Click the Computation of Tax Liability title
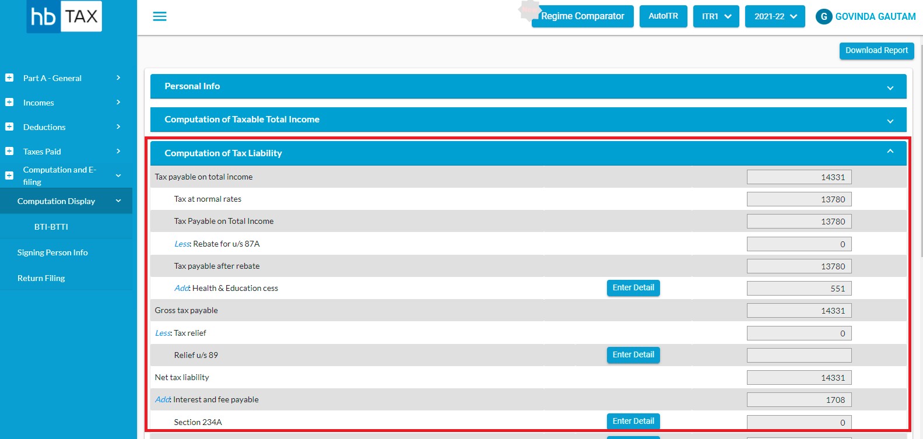Viewport: 923px width, 439px height. tap(223, 153)
